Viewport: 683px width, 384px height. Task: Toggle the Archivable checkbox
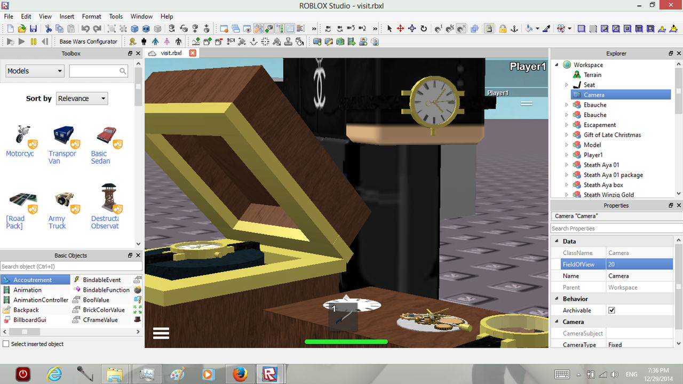[x=611, y=310]
